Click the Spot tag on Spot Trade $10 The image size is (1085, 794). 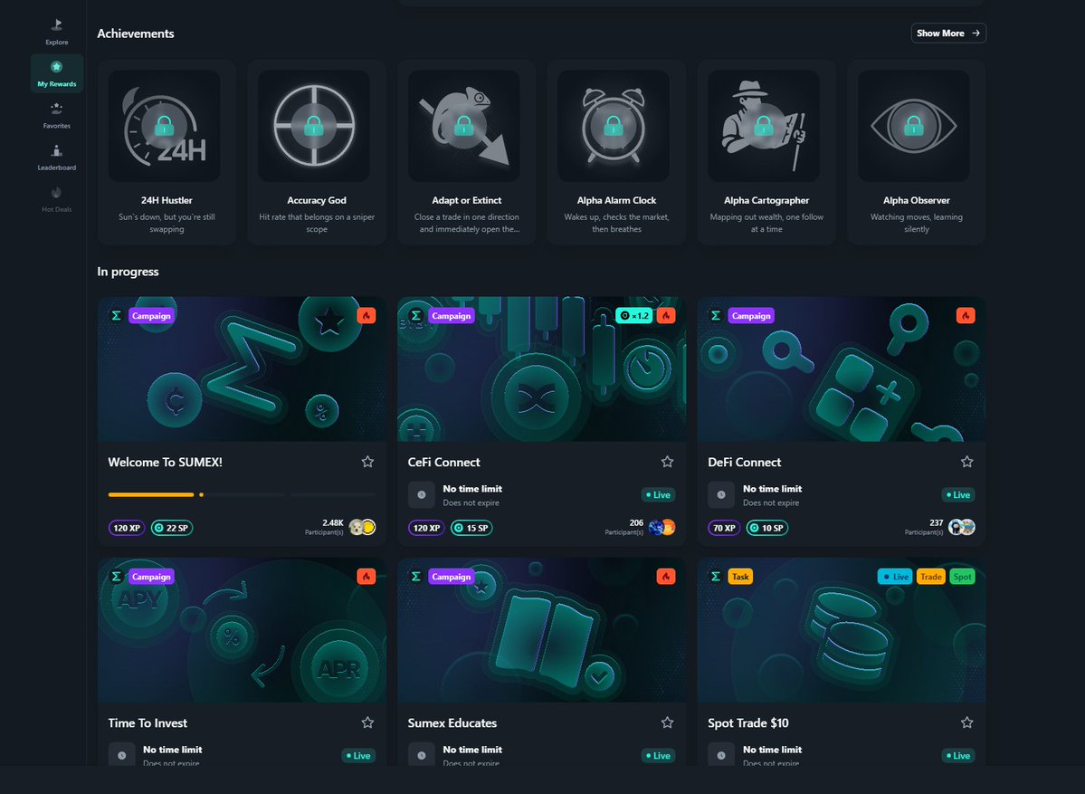[x=962, y=577]
